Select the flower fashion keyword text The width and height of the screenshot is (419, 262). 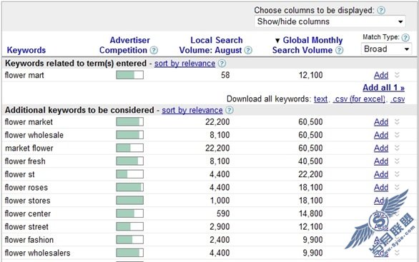(x=29, y=240)
